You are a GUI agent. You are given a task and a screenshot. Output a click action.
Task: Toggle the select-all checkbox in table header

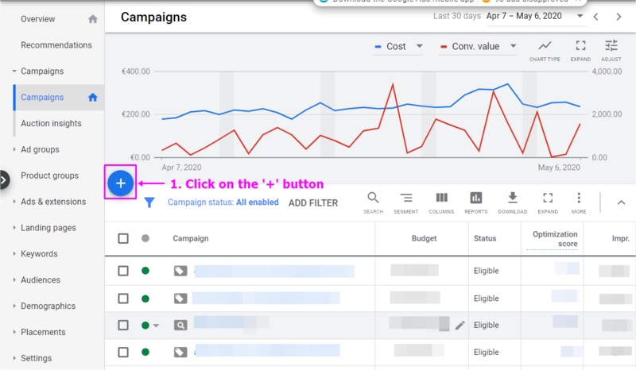[123, 238]
